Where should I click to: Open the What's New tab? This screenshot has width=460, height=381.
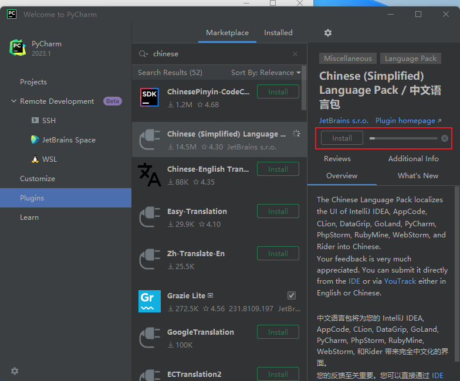point(418,176)
